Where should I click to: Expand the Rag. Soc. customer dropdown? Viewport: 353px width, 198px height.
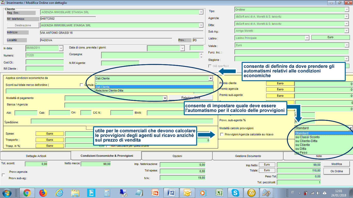click(x=201, y=12)
